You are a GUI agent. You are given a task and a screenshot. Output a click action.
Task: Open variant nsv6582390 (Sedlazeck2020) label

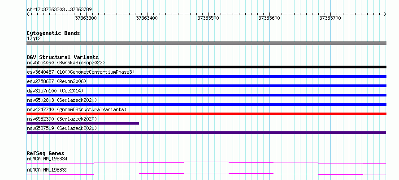[62, 119]
